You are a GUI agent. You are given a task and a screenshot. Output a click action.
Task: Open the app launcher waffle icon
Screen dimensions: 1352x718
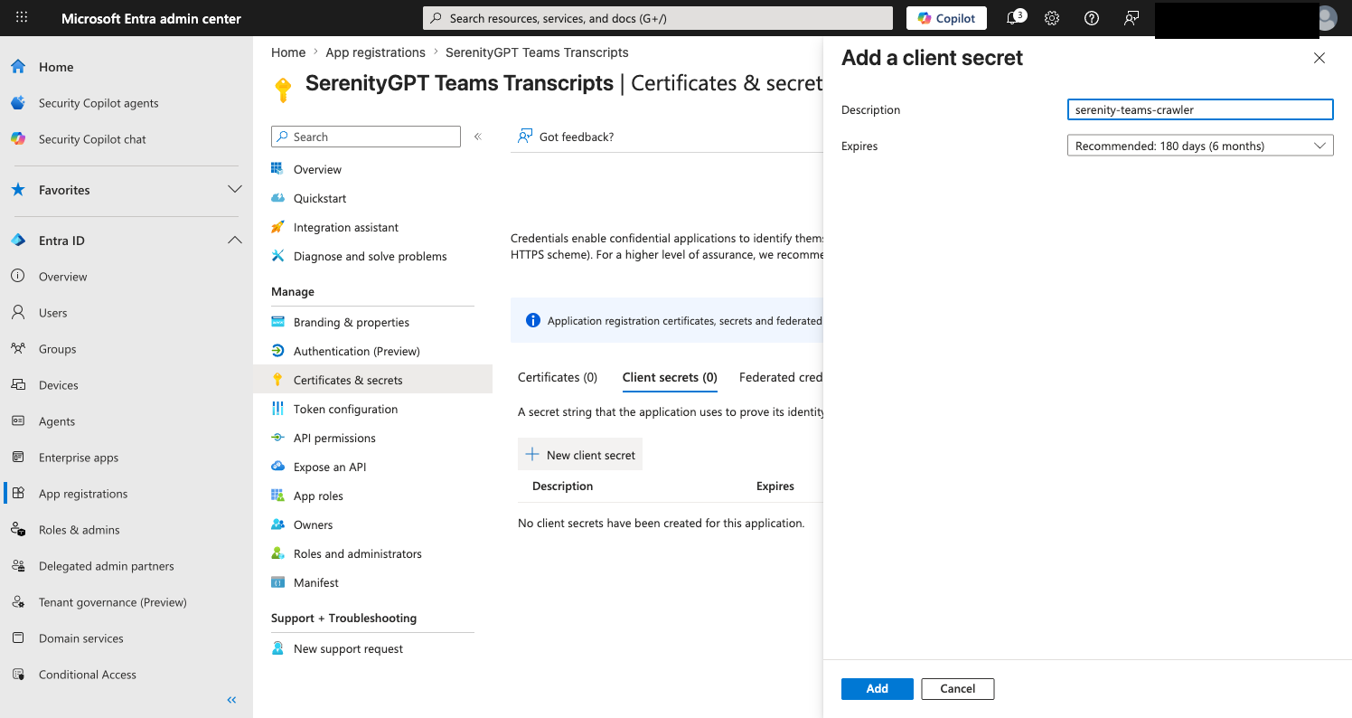click(22, 18)
